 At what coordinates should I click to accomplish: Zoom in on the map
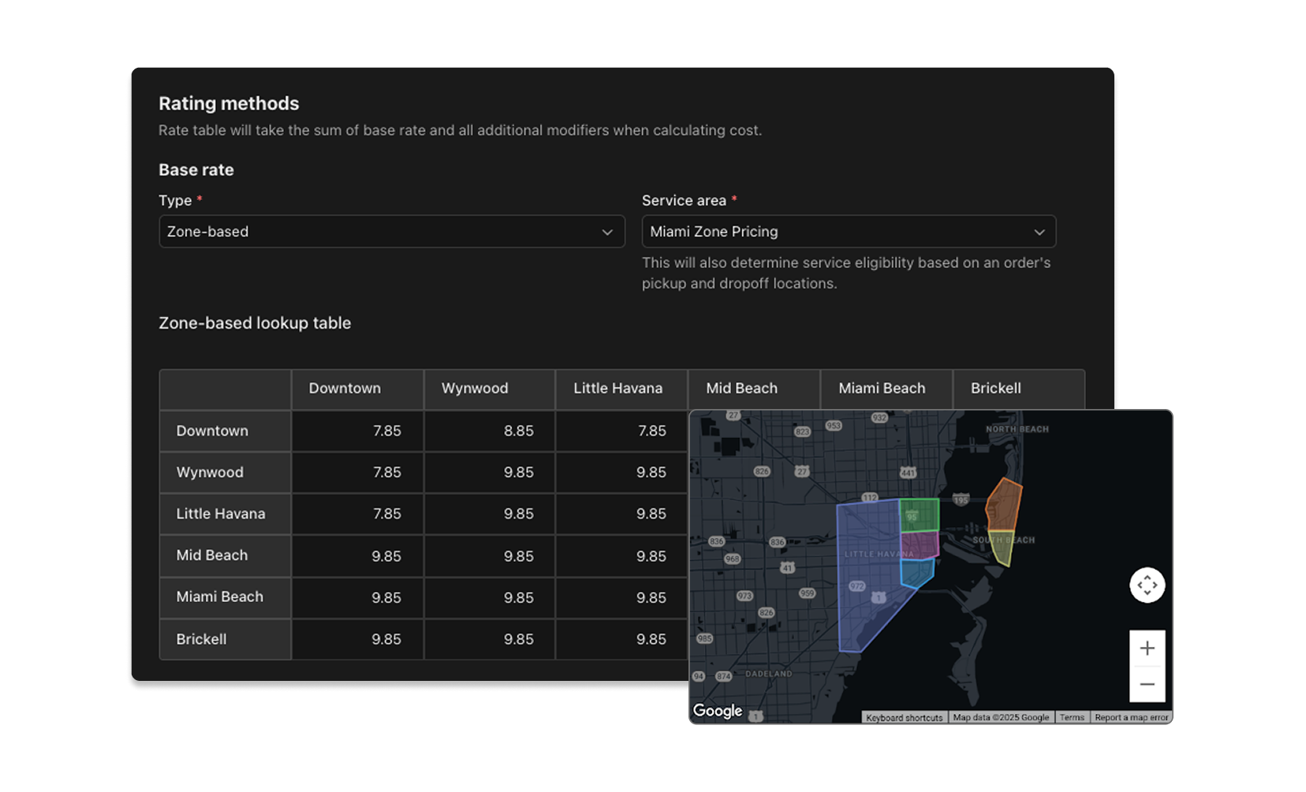(1147, 649)
